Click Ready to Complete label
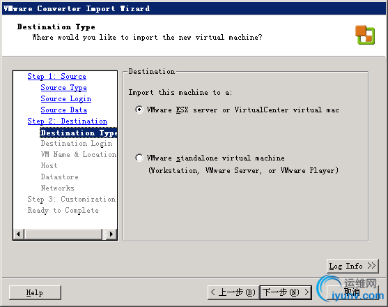Viewport: 388px width, 307px height. (63, 211)
